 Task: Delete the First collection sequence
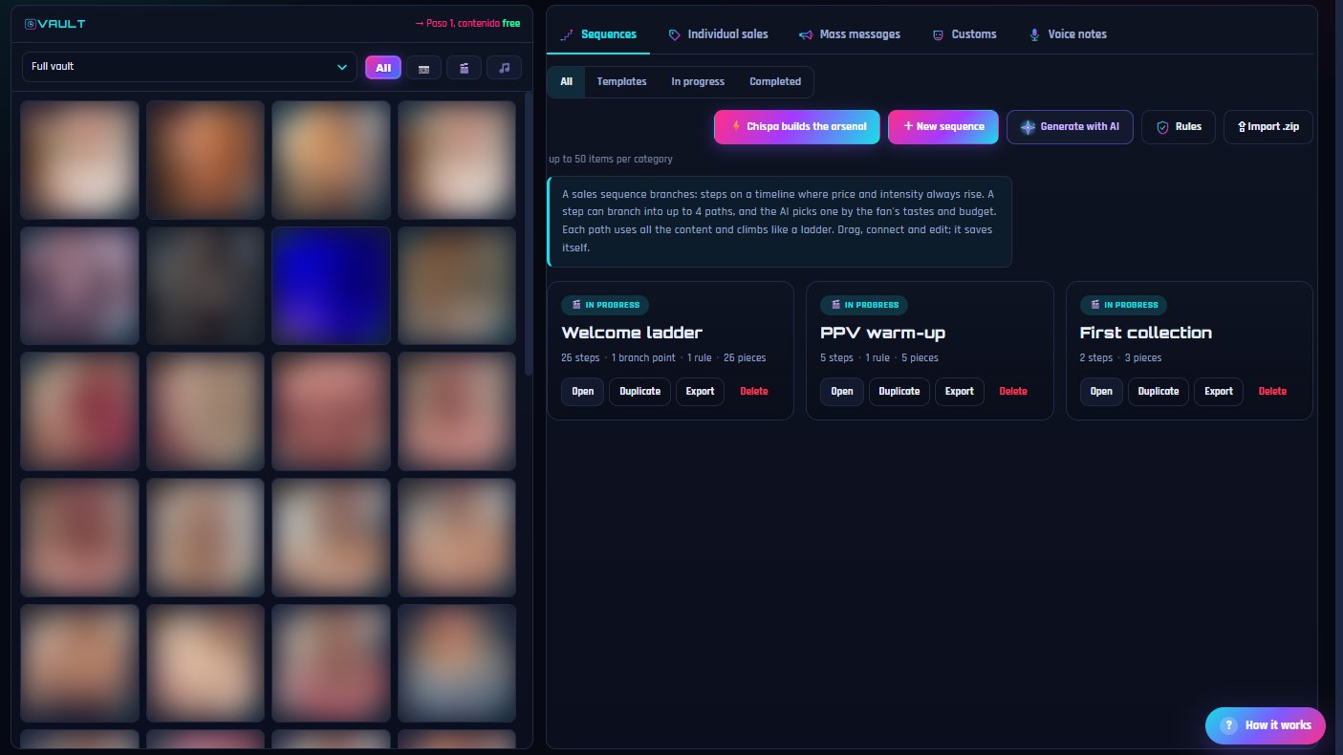click(x=1272, y=392)
